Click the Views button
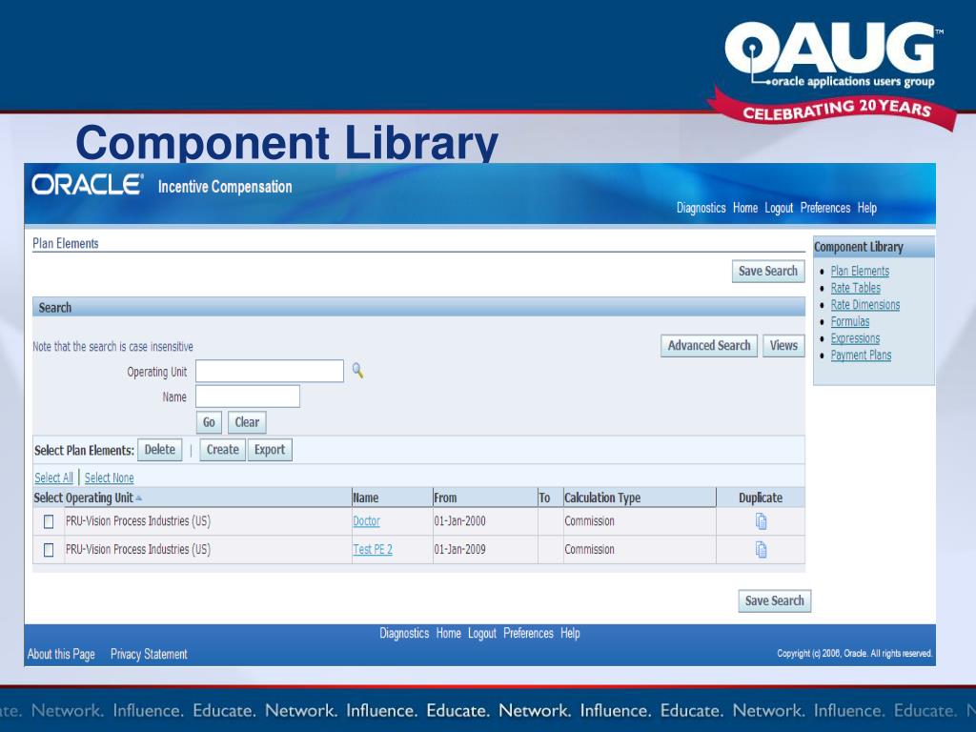The image size is (976, 732). coord(783,345)
